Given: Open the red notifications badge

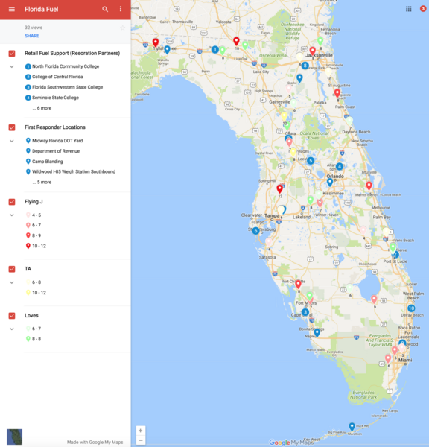Looking at the screenshot, I should pyautogui.click(x=423, y=9).
